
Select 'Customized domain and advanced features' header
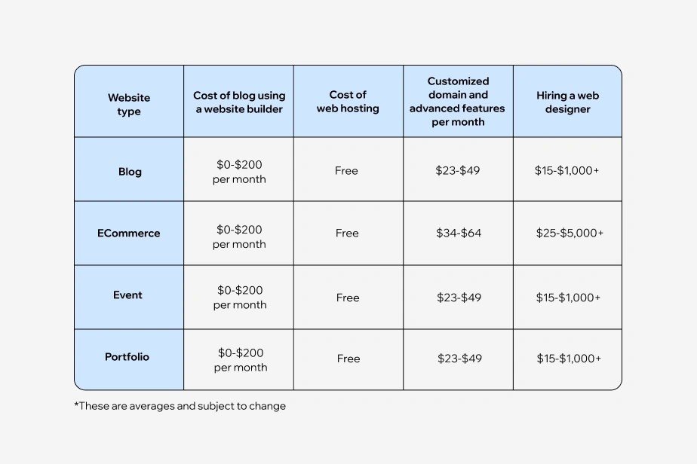[x=458, y=102]
